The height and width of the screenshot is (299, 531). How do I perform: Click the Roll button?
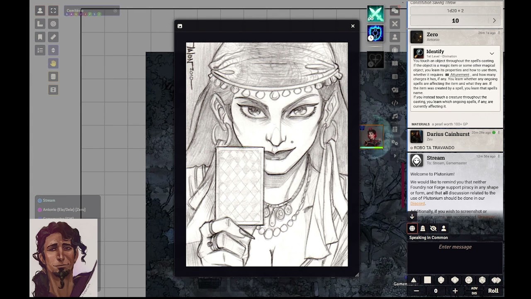point(493,291)
